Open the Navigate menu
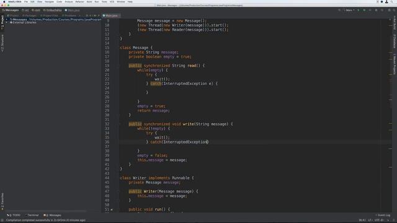397x223 pixels. point(49,1)
